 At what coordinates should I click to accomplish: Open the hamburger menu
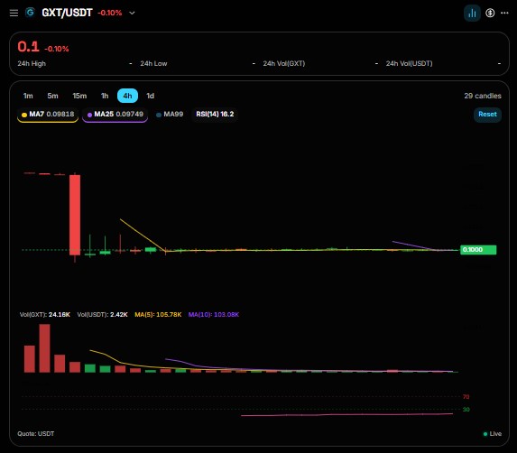pyautogui.click(x=14, y=13)
